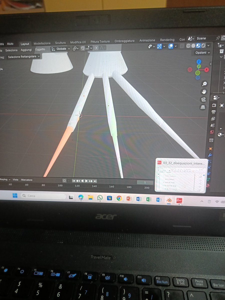The width and height of the screenshot is (225, 300).
Task: Enable proportional editing in the header
Action: 96,48
